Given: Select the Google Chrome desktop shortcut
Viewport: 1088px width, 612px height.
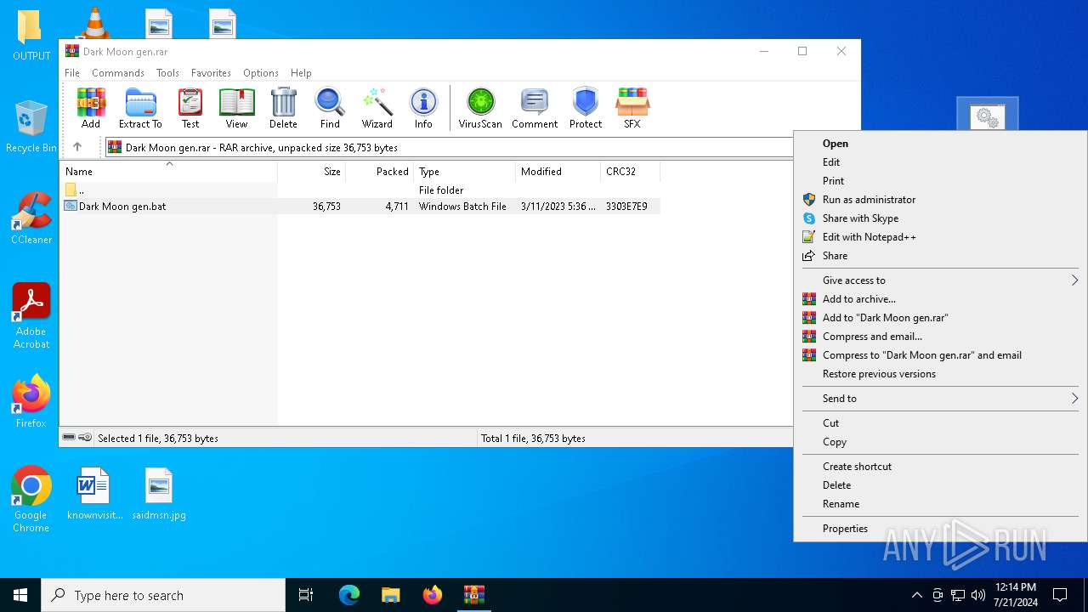Looking at the screenshot, I should click(x=31, y=500).
